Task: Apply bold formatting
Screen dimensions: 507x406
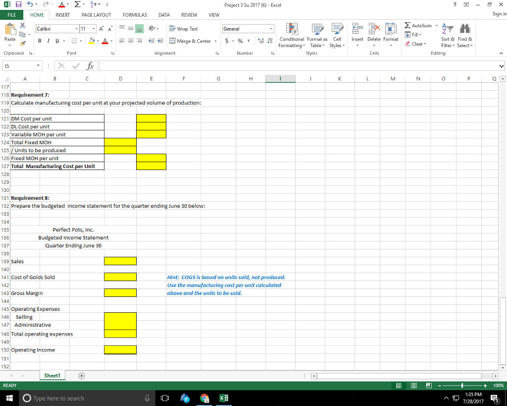Action: click(39, 40)
